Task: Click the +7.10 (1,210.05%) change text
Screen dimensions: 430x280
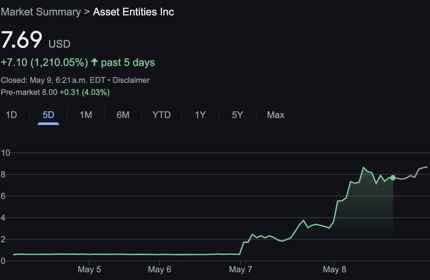Action: pyautogui.click(x=44, y=63)
